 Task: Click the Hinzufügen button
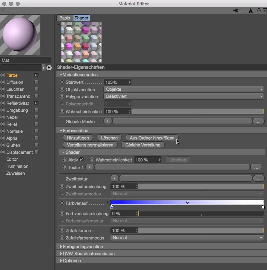tap(78, 138)
